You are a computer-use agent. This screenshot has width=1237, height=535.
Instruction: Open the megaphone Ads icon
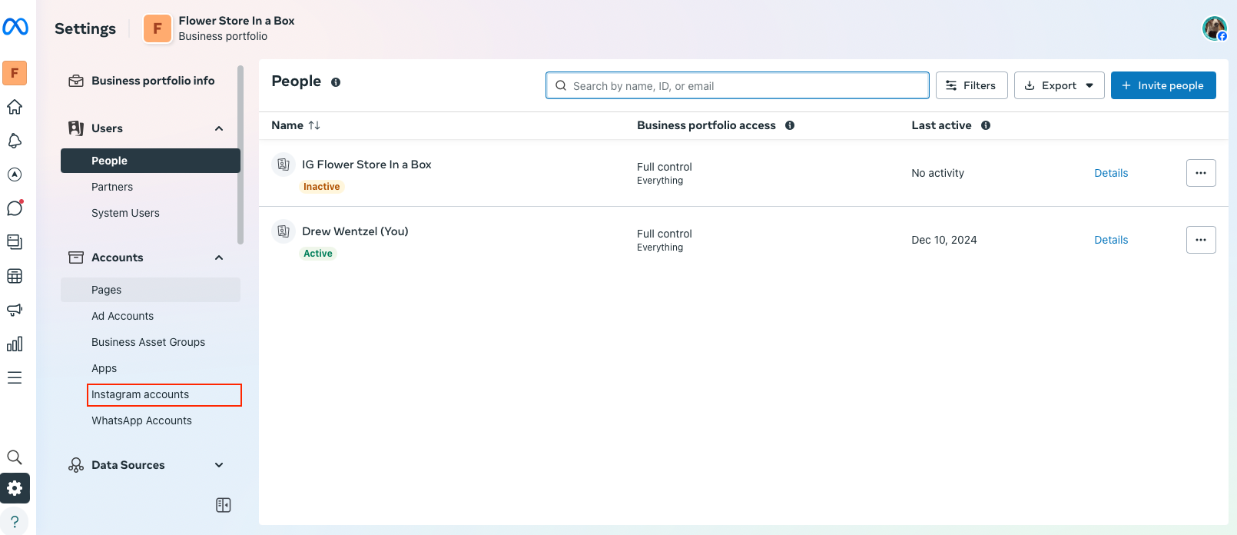pos(15,310)
